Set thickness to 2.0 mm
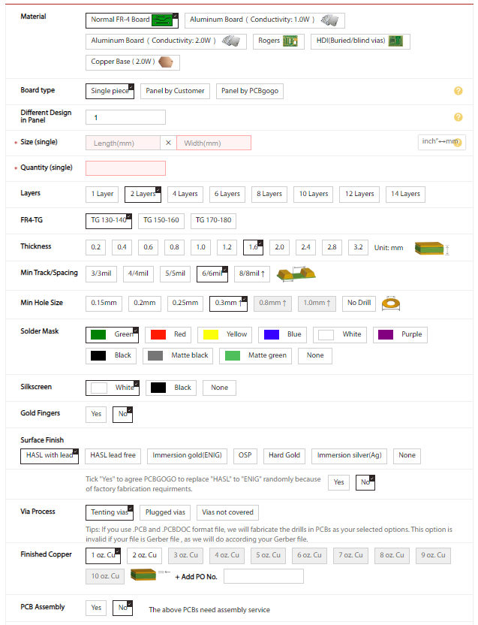478x625 pixels. (280, 248)
